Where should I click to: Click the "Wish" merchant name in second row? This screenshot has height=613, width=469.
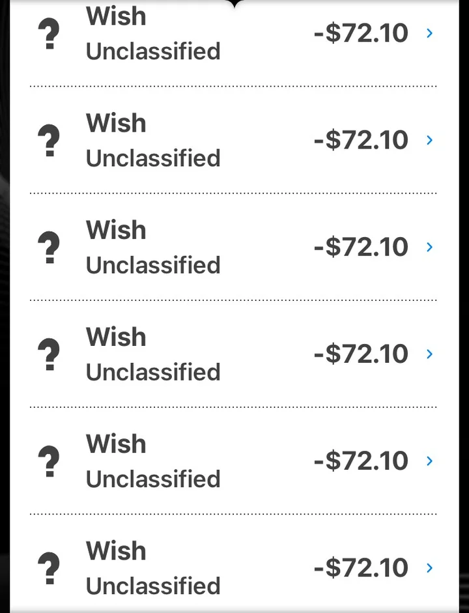pyautogui.click(x=116, y=123)
